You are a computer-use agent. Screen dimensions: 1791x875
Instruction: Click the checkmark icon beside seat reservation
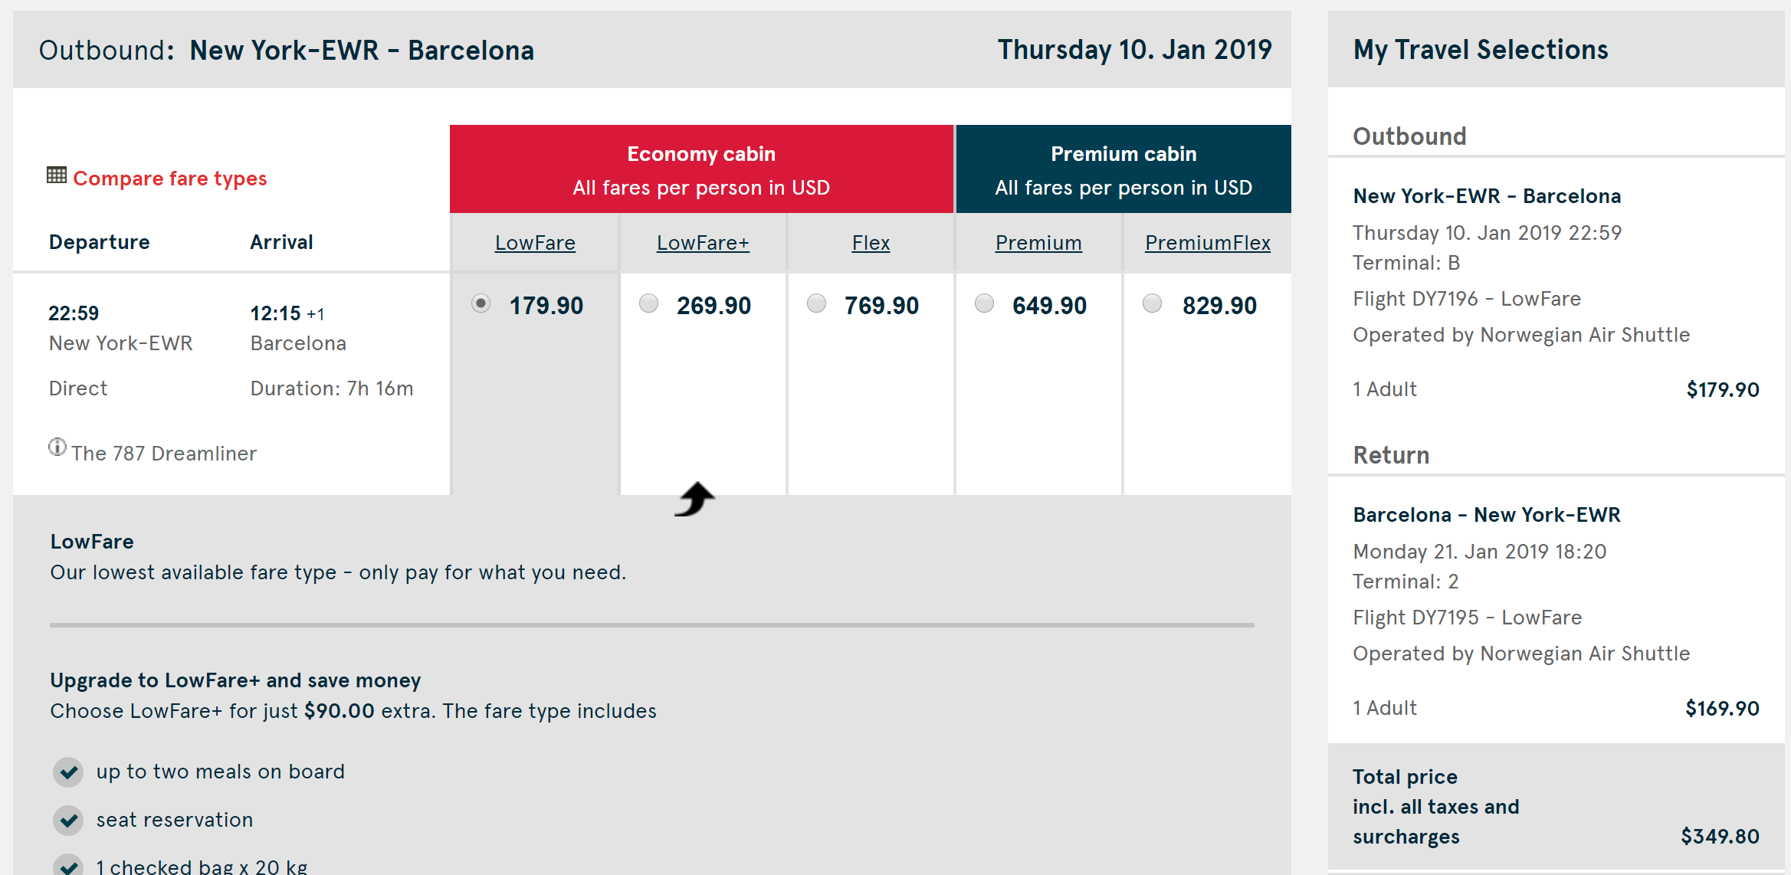69,820
